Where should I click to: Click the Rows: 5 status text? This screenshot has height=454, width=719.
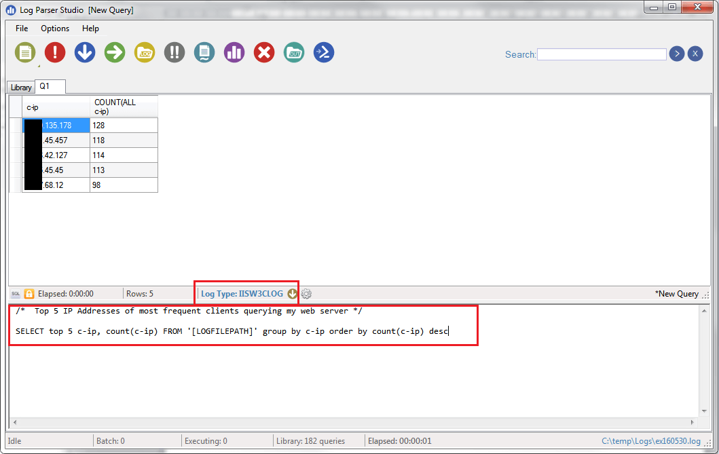[140, 294]
